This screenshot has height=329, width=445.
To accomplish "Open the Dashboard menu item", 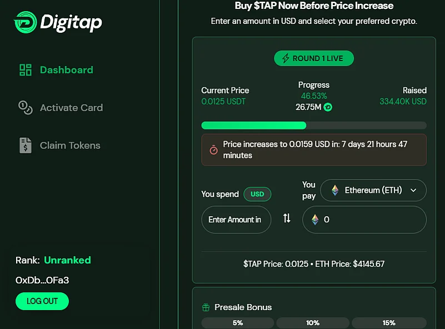I will [x=56, y=70].
